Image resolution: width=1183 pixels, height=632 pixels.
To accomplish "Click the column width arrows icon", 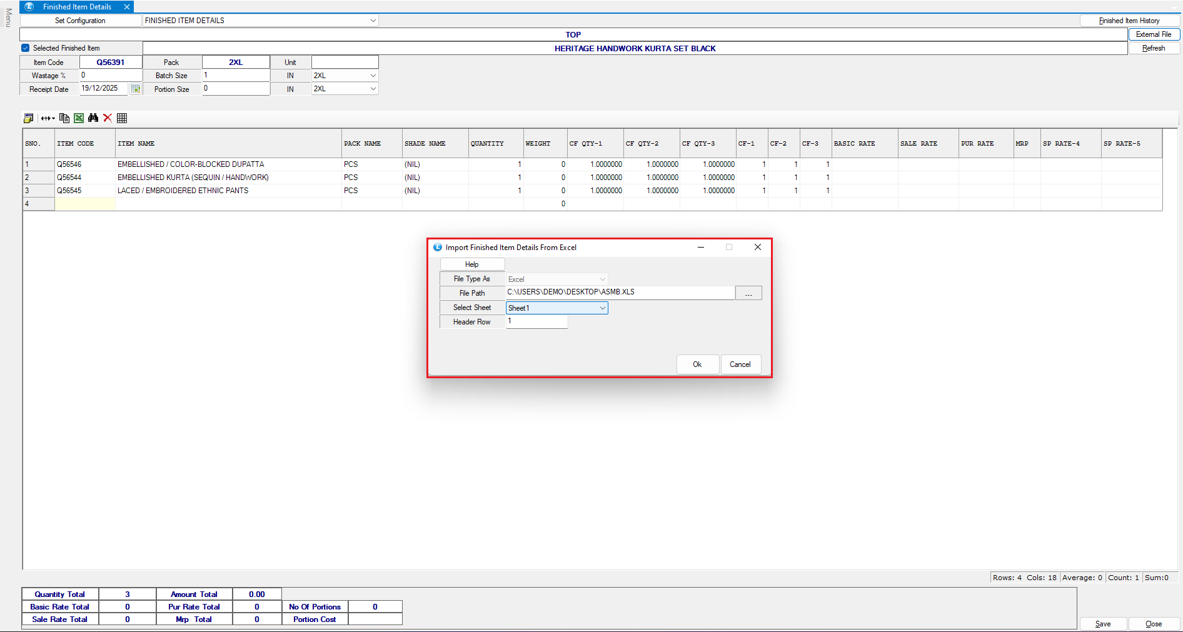I will (48, 118).
